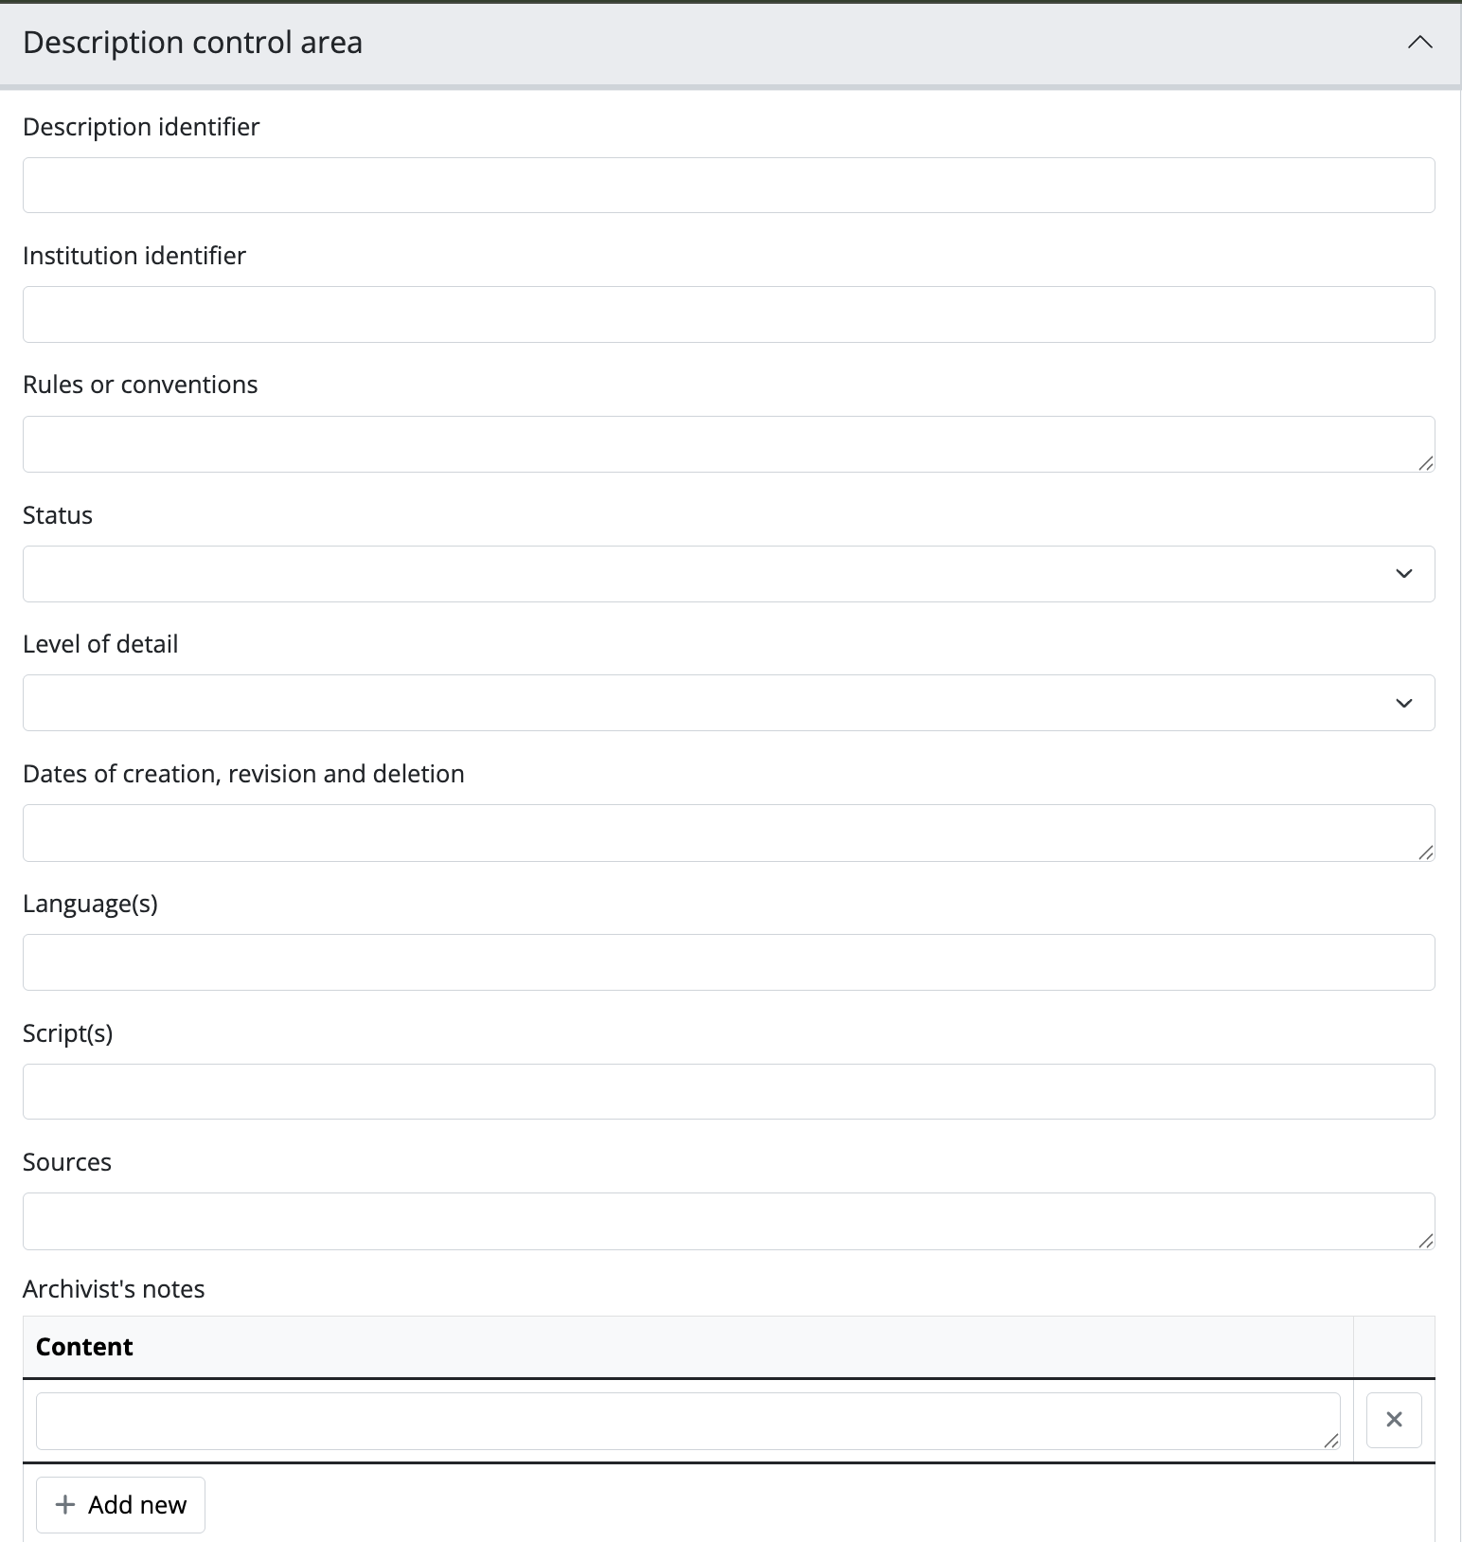Image resolution: width=1462 pixels, height=1542 pixels.
Task: Remove the archivist's note row with X
Action: pyautogui.click(x=1394, y=1420)
